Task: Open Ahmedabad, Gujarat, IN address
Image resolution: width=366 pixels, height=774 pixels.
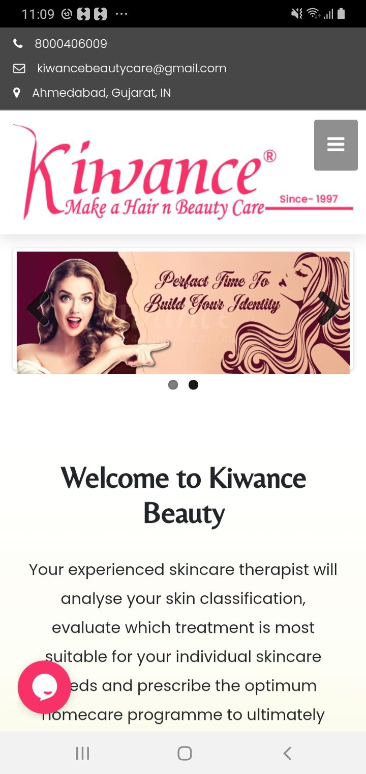Action: click(x=102, y=93)
